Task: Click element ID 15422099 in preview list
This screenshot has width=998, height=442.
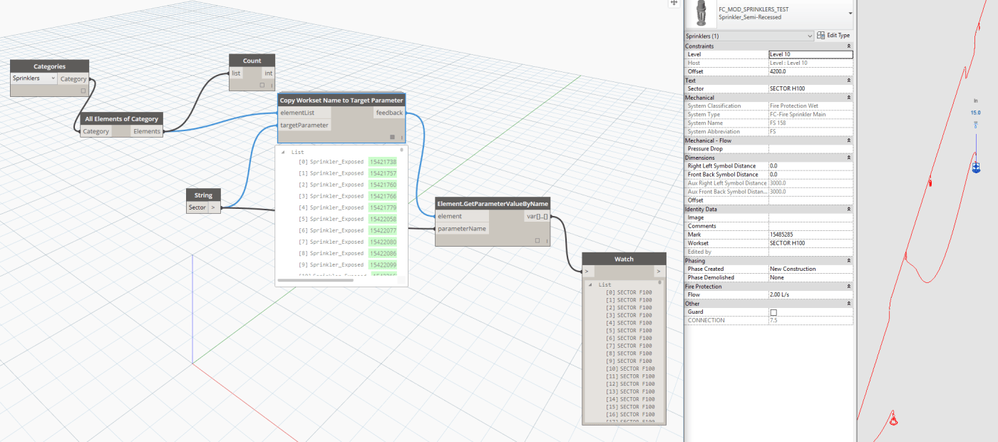Action: click(x=383, y=264)
